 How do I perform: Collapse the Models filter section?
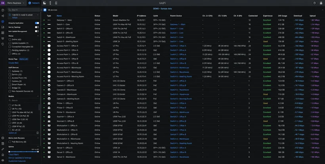tap(38, 96)
